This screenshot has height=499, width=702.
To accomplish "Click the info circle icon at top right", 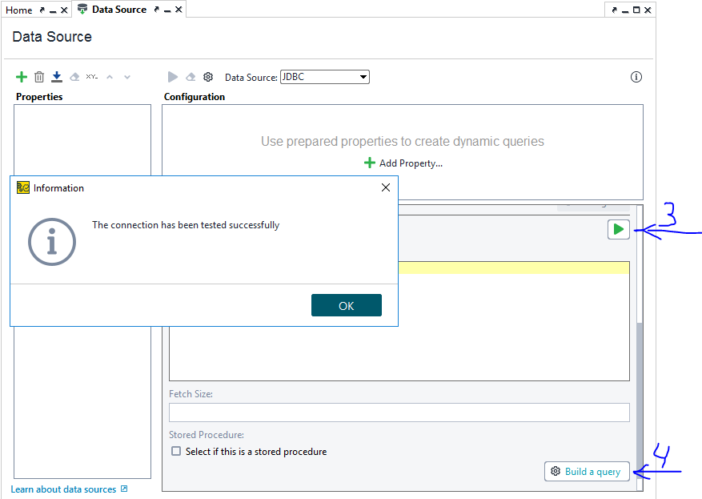I will click(x=636, y=77).
